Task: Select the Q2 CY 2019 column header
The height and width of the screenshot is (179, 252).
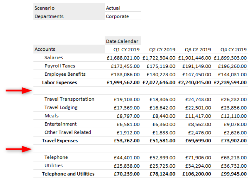Action: [x=162, y=50]
